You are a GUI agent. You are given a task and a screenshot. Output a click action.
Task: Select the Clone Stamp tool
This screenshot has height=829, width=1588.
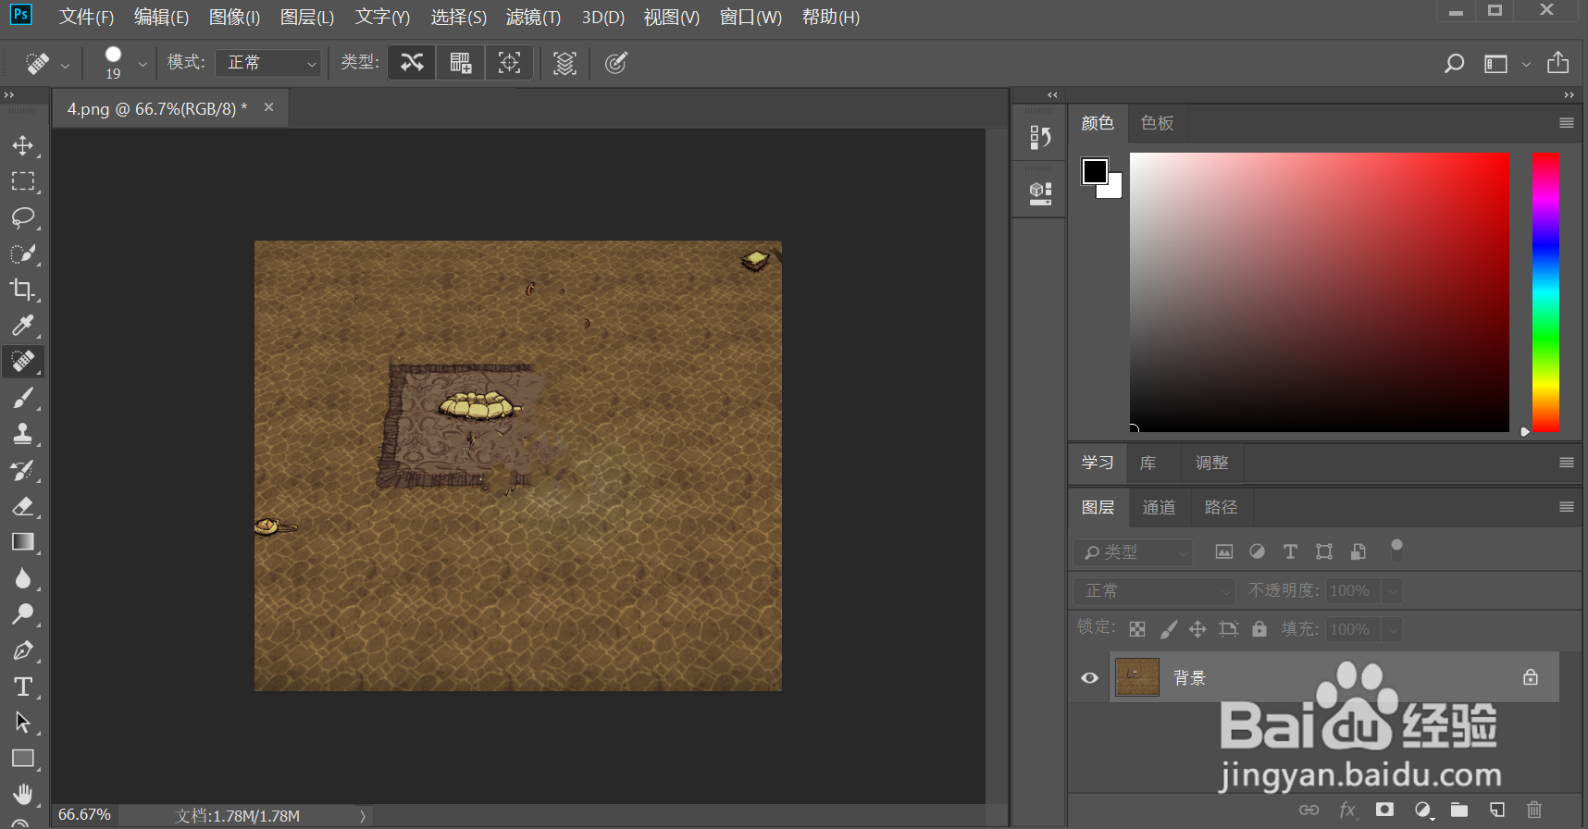[23, 434]
